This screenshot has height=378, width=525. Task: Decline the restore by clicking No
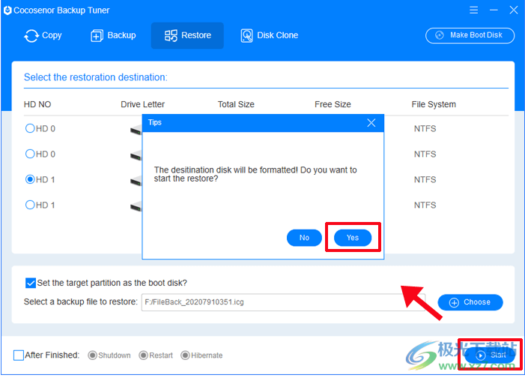[x=304, y=238]
